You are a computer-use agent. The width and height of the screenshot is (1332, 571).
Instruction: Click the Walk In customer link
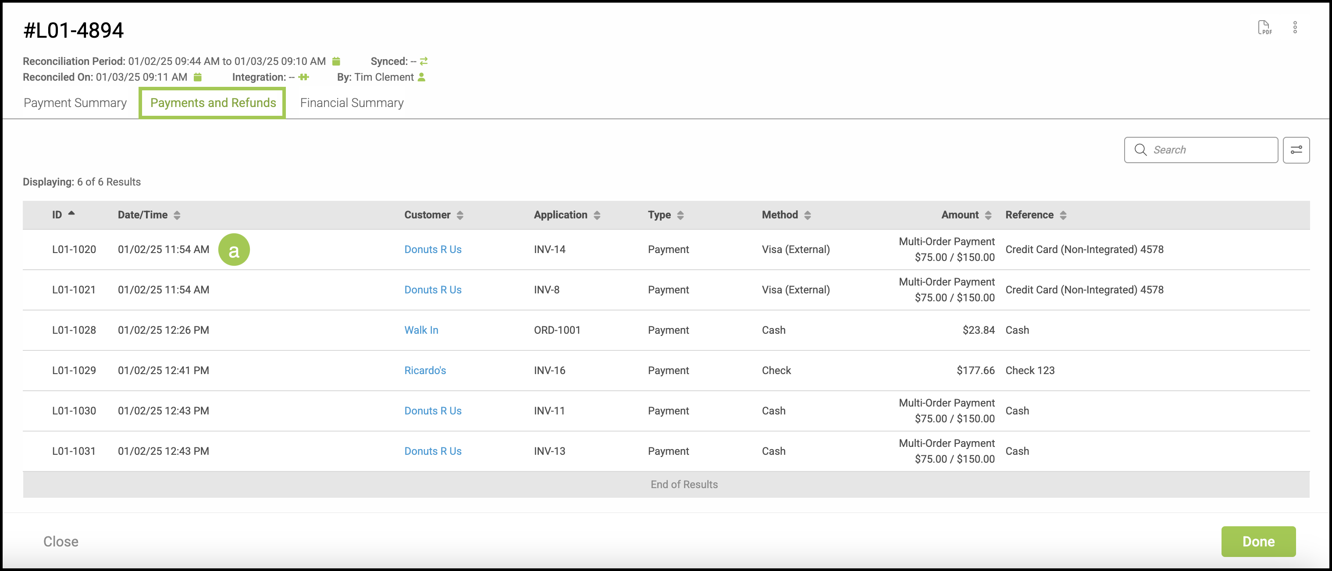[x=421, y=330]
